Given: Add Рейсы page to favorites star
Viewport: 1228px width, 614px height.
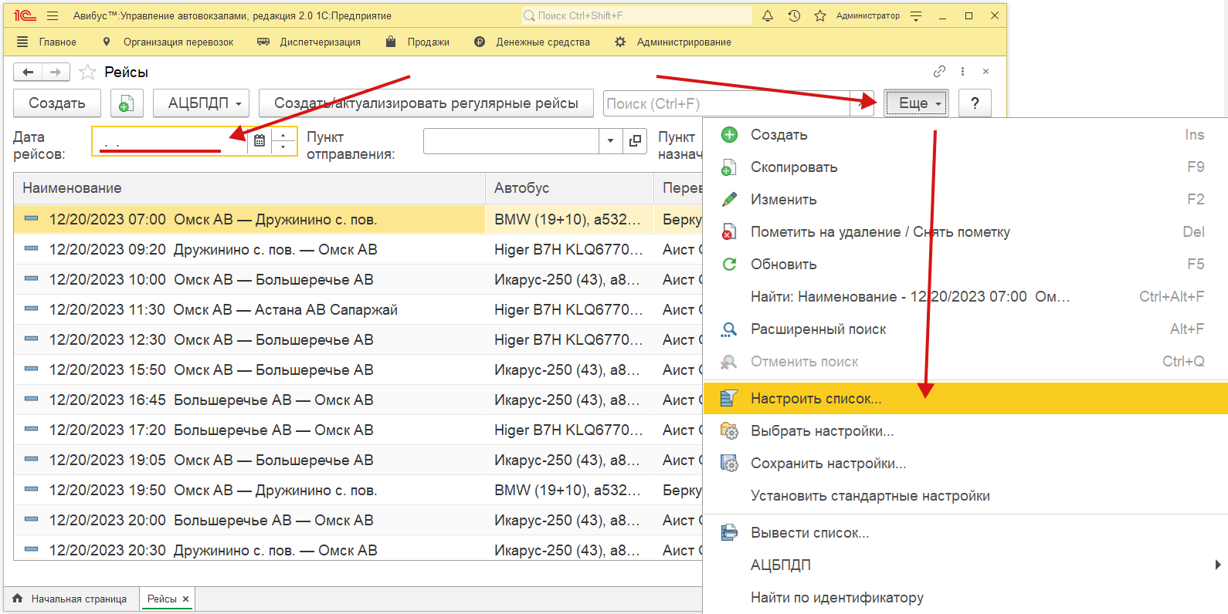Looking at the screenshot, I should click(88, 73).
